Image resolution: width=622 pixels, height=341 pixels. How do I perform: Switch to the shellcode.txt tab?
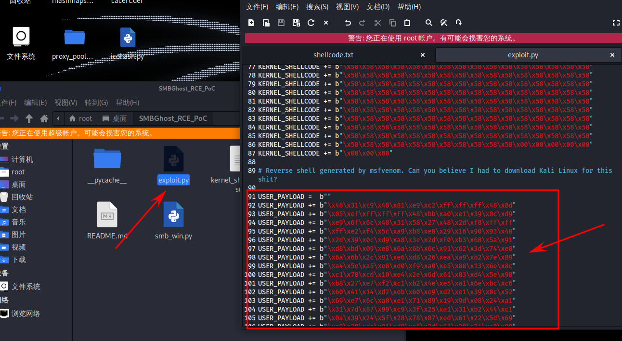(333, 55)
